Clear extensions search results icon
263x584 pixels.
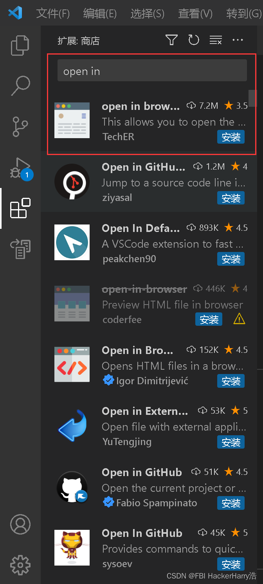pyautogui.click(x=216, y=40)
